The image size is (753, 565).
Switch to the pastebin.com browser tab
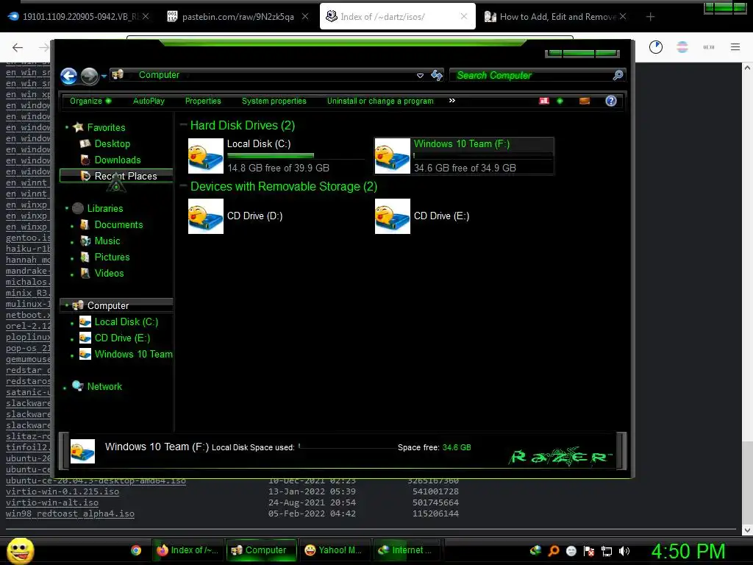tap(238, 17)
